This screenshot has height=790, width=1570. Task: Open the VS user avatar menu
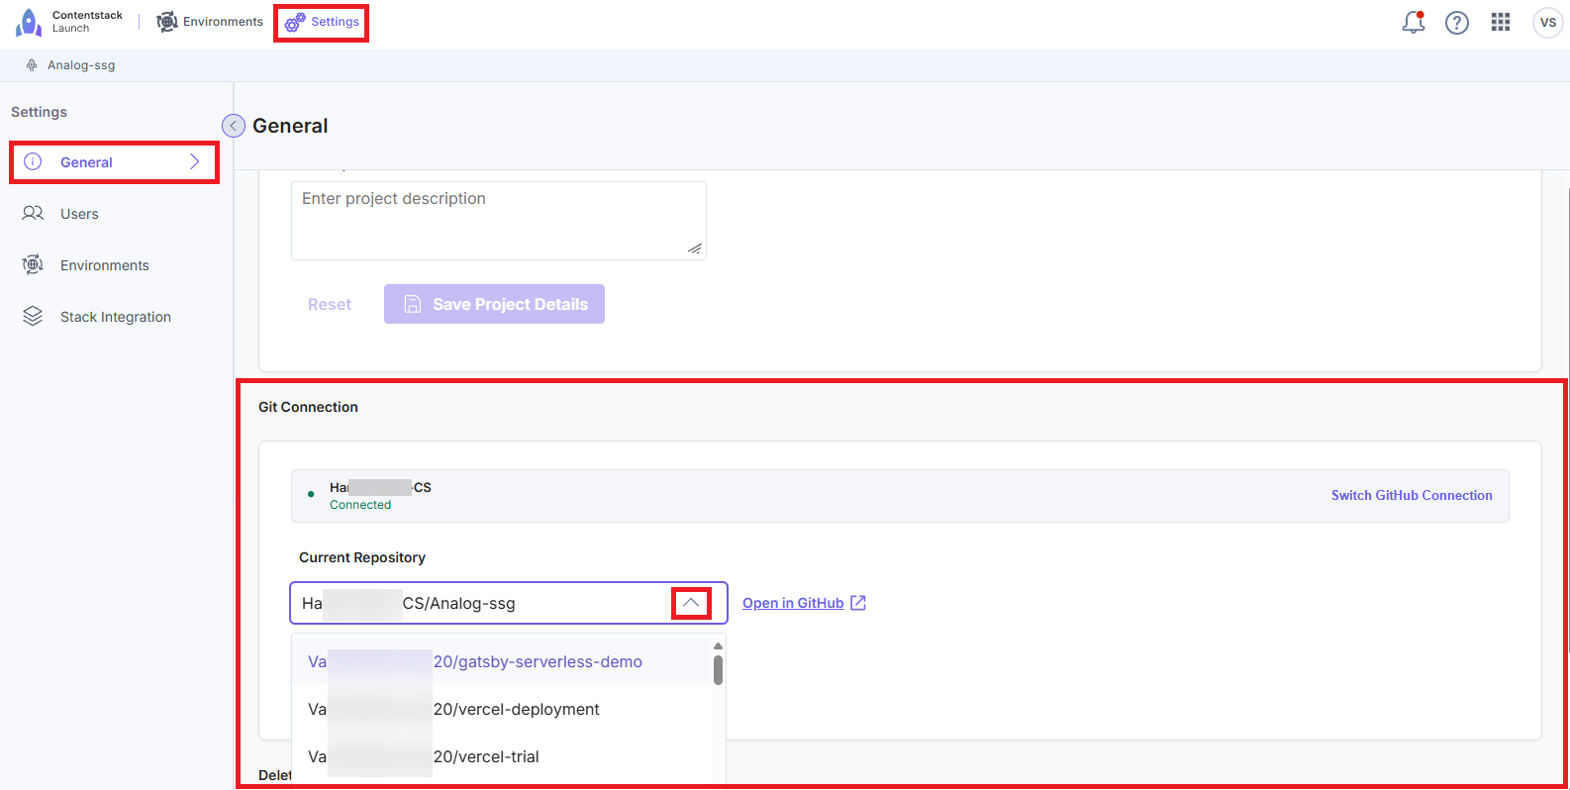[1548, 23]
